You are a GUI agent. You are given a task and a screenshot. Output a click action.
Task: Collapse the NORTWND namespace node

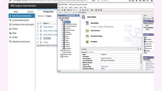(x=60, y=20)
